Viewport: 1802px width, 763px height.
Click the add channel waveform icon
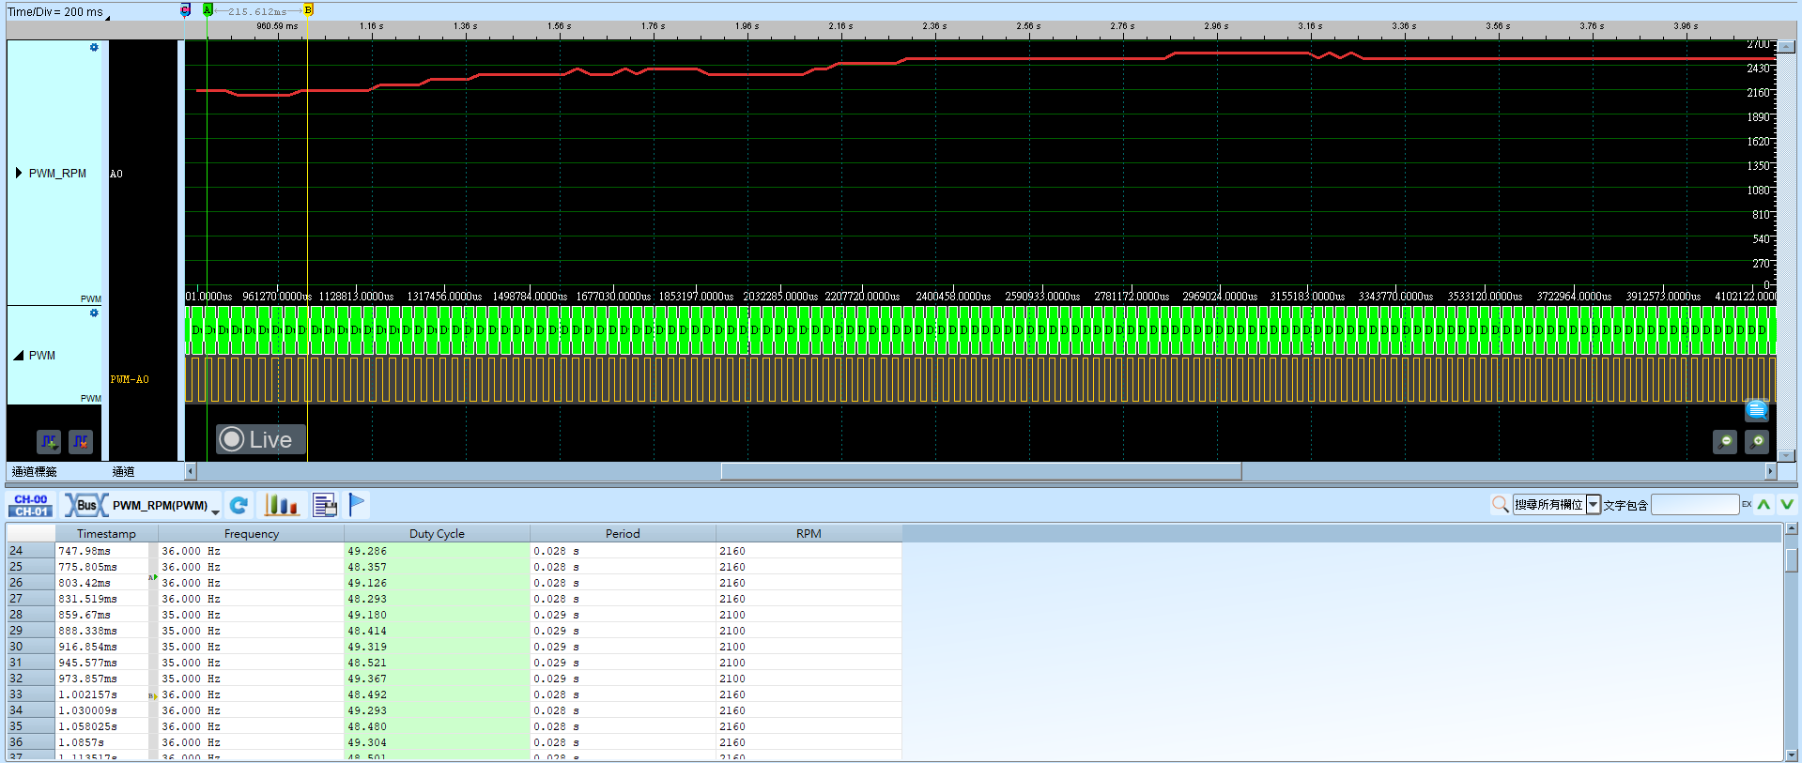(x=49, y=440)
